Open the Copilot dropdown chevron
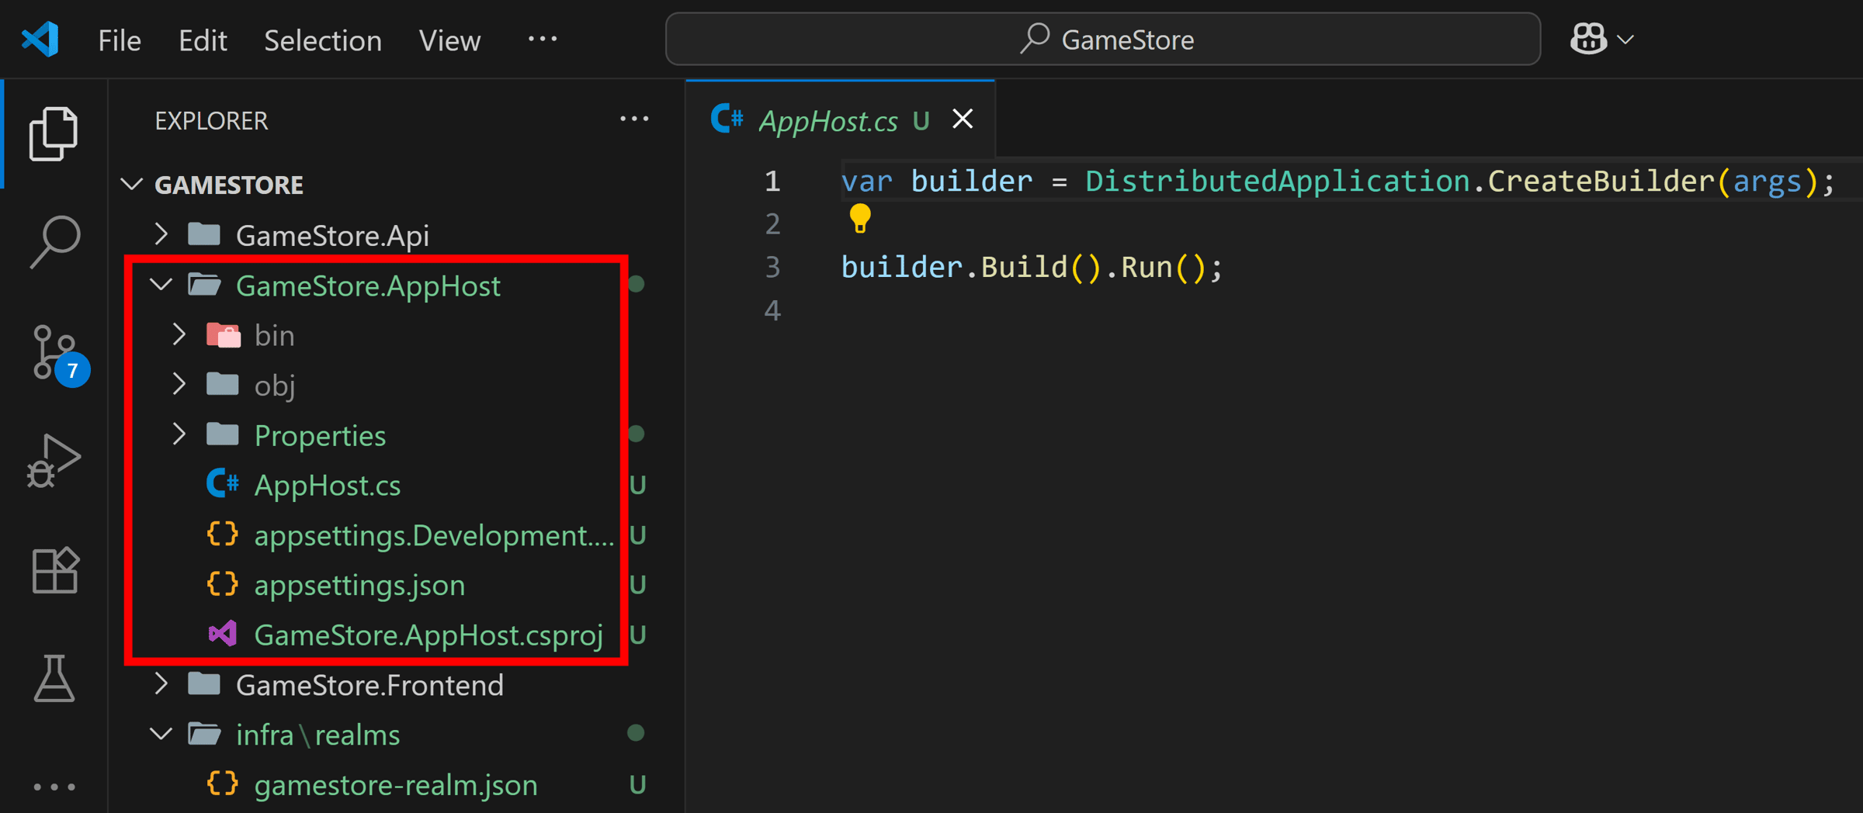This screenshot has width=1863, height=813. 1626,40
